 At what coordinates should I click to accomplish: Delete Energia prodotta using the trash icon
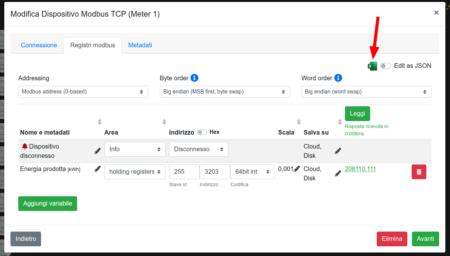coord(419,171)
